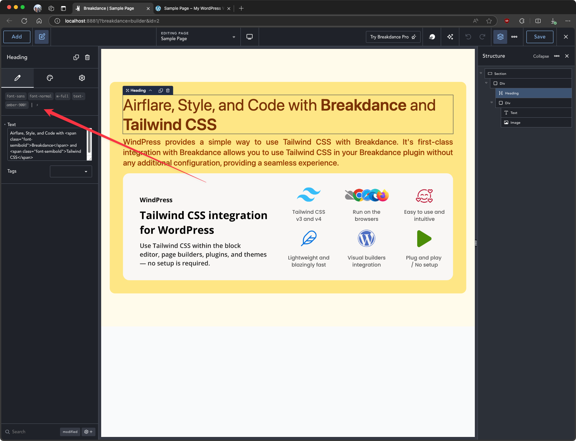Delete the Heading element using trash icon
Viewport: 576px width, 441px height.
click(x=87, y=57)
